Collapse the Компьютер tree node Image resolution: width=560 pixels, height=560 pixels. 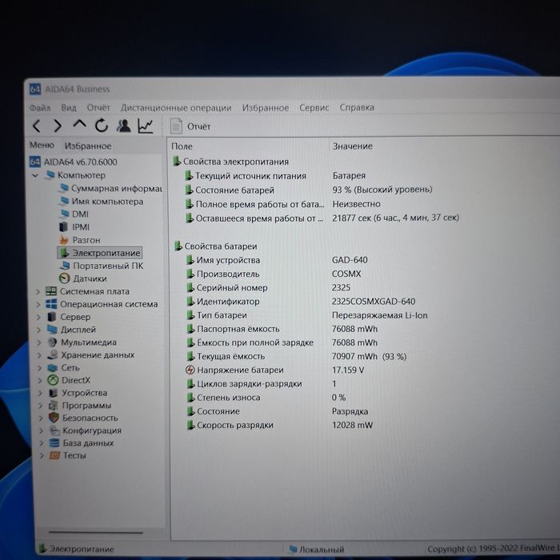click(x=35, y=175)
